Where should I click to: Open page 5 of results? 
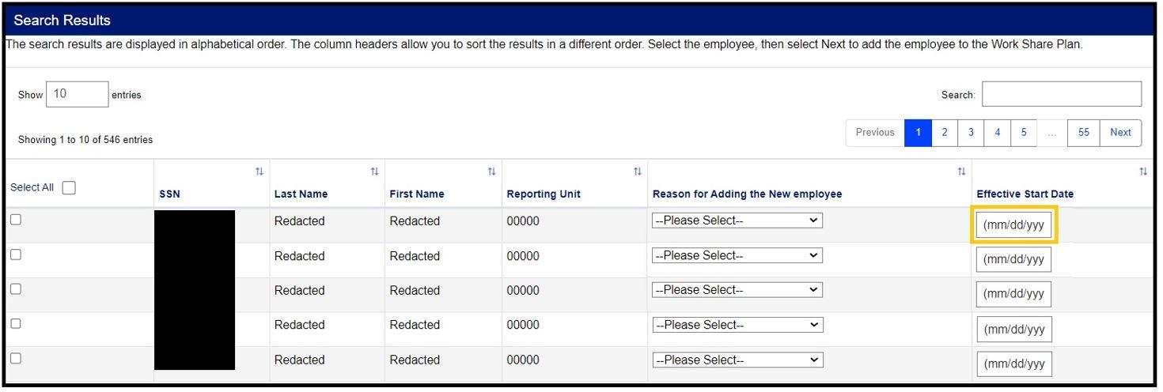pyautogui.click(x=1024, y=133)
